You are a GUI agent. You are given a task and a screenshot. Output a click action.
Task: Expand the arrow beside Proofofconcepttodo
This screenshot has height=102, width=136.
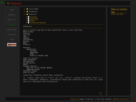tap(27, 23)
